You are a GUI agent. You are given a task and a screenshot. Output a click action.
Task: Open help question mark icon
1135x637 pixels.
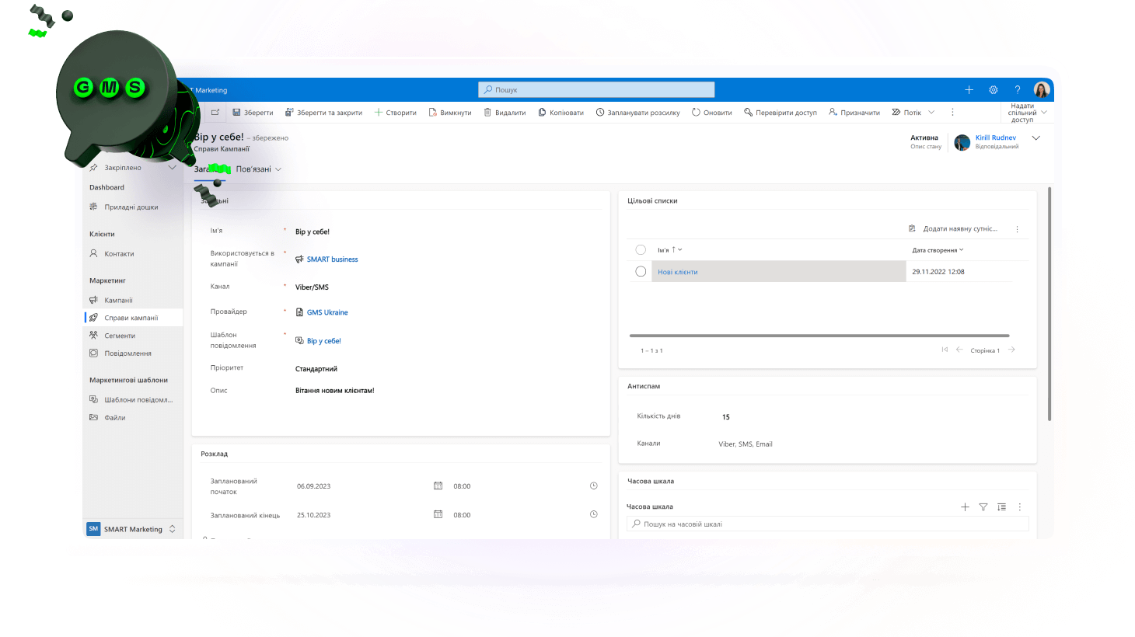point(1017,90)
